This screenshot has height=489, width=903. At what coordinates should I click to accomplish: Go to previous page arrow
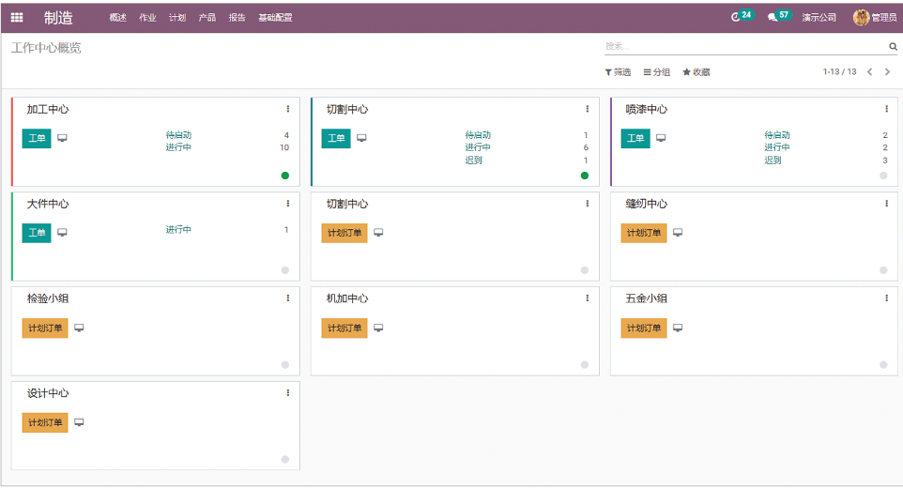(x=869, y=72)
